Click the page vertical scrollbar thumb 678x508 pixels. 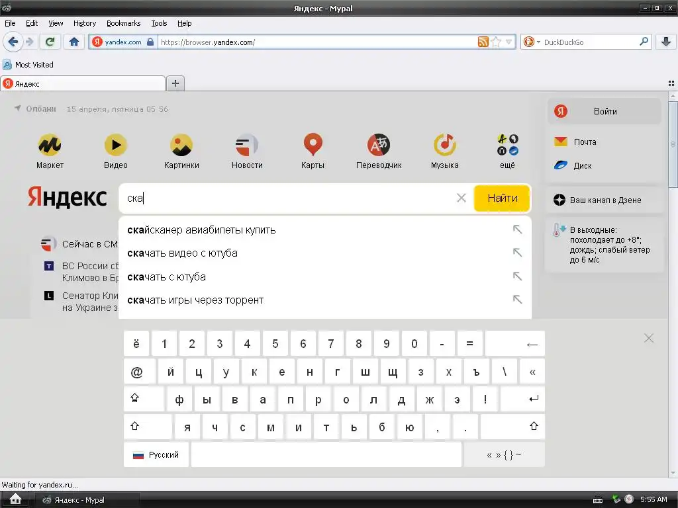point(673,144)
